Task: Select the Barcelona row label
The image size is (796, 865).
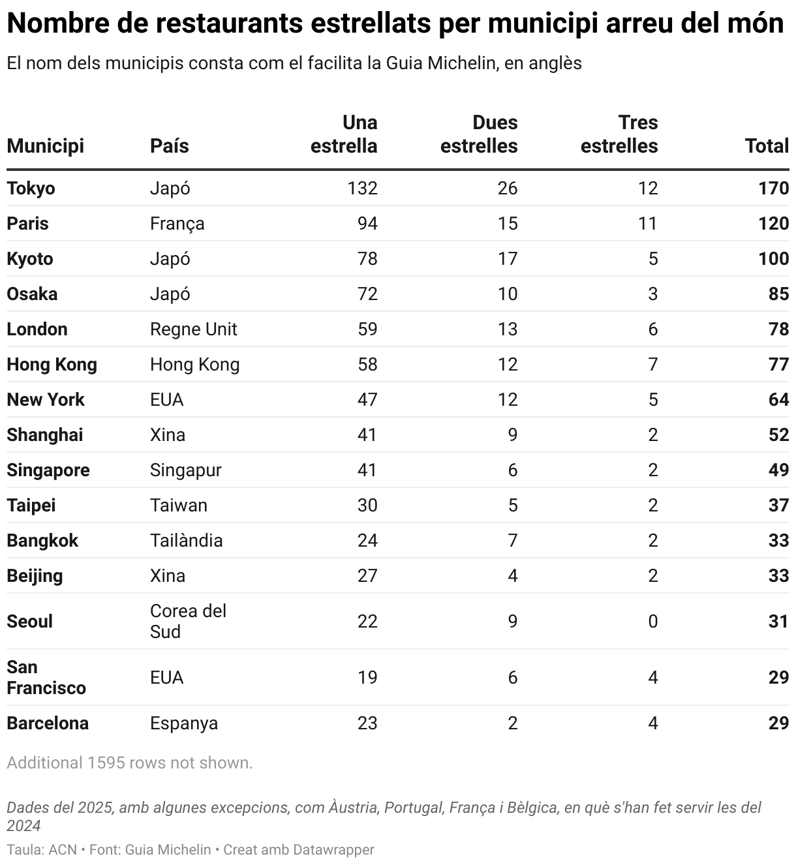Action: 48,723
